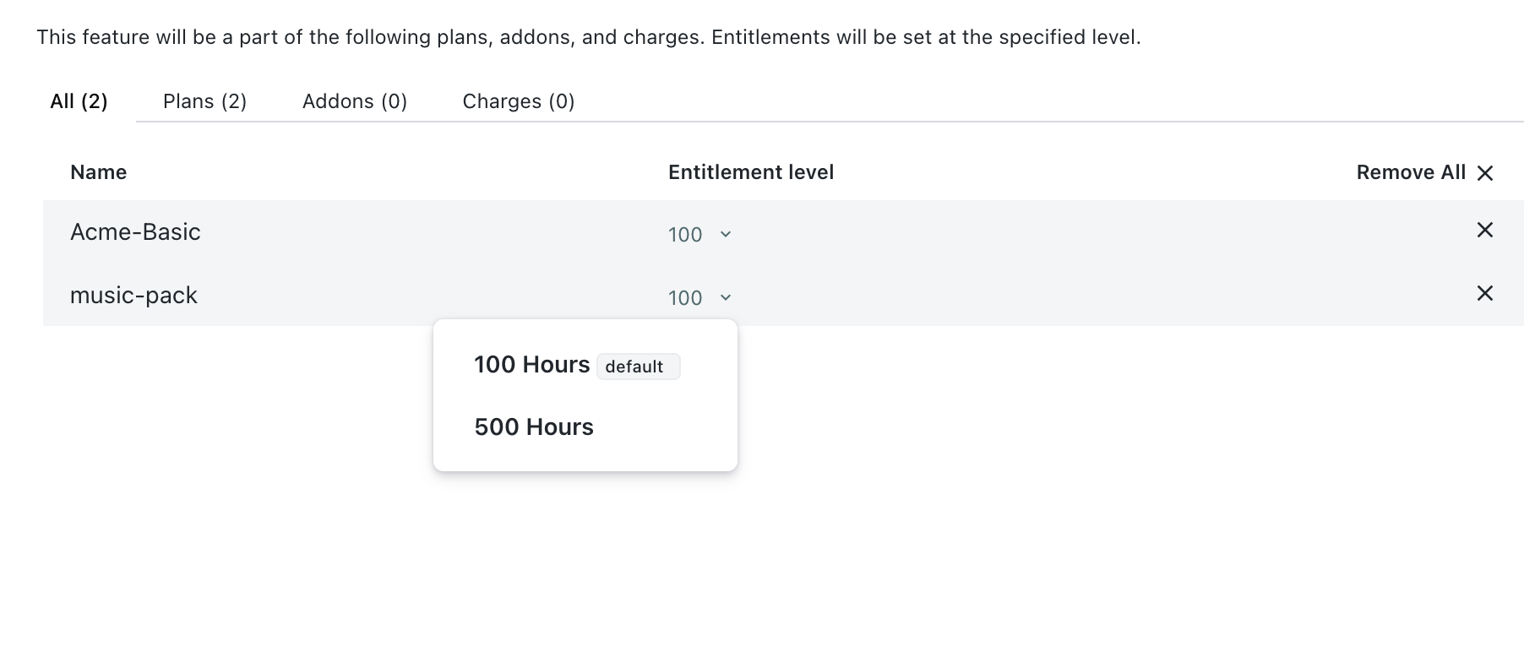Viewport: 1524px width, 652px height.
Task: Click the music-pack entitlement value 100
Action: pyautogui.click(x=685, y=298)
